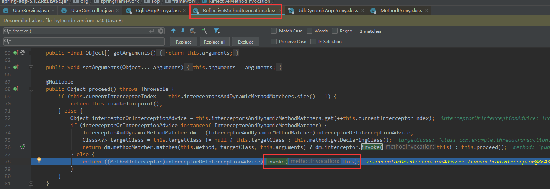Click the Replace button
The width and height of the screenshot is (550, 189).
184,42
